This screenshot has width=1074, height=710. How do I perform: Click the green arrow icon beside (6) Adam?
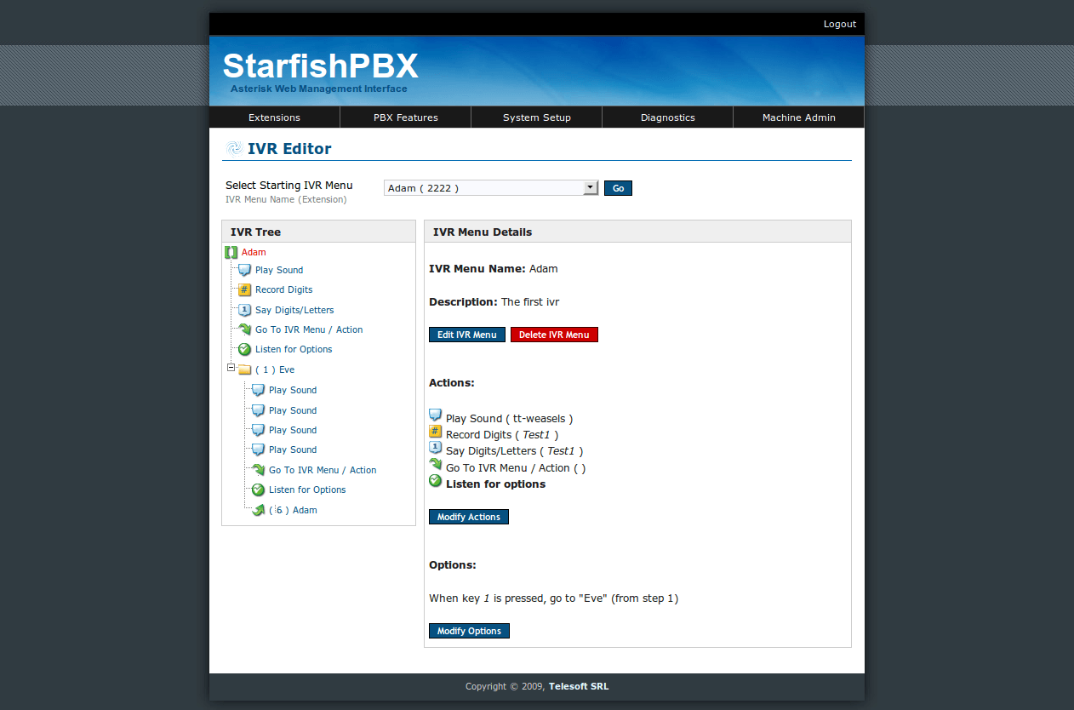point(258,510)
